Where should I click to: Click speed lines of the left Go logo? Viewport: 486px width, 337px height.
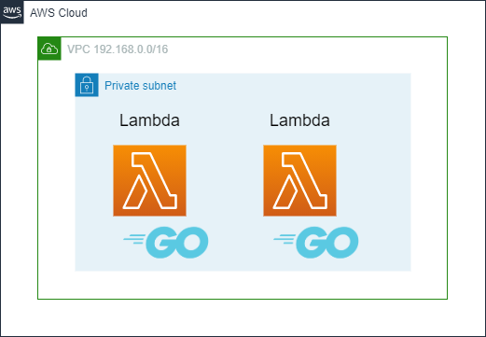(x=134, y=239)
